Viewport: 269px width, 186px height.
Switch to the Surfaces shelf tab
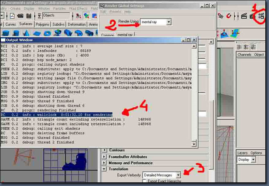coord(26,24)
